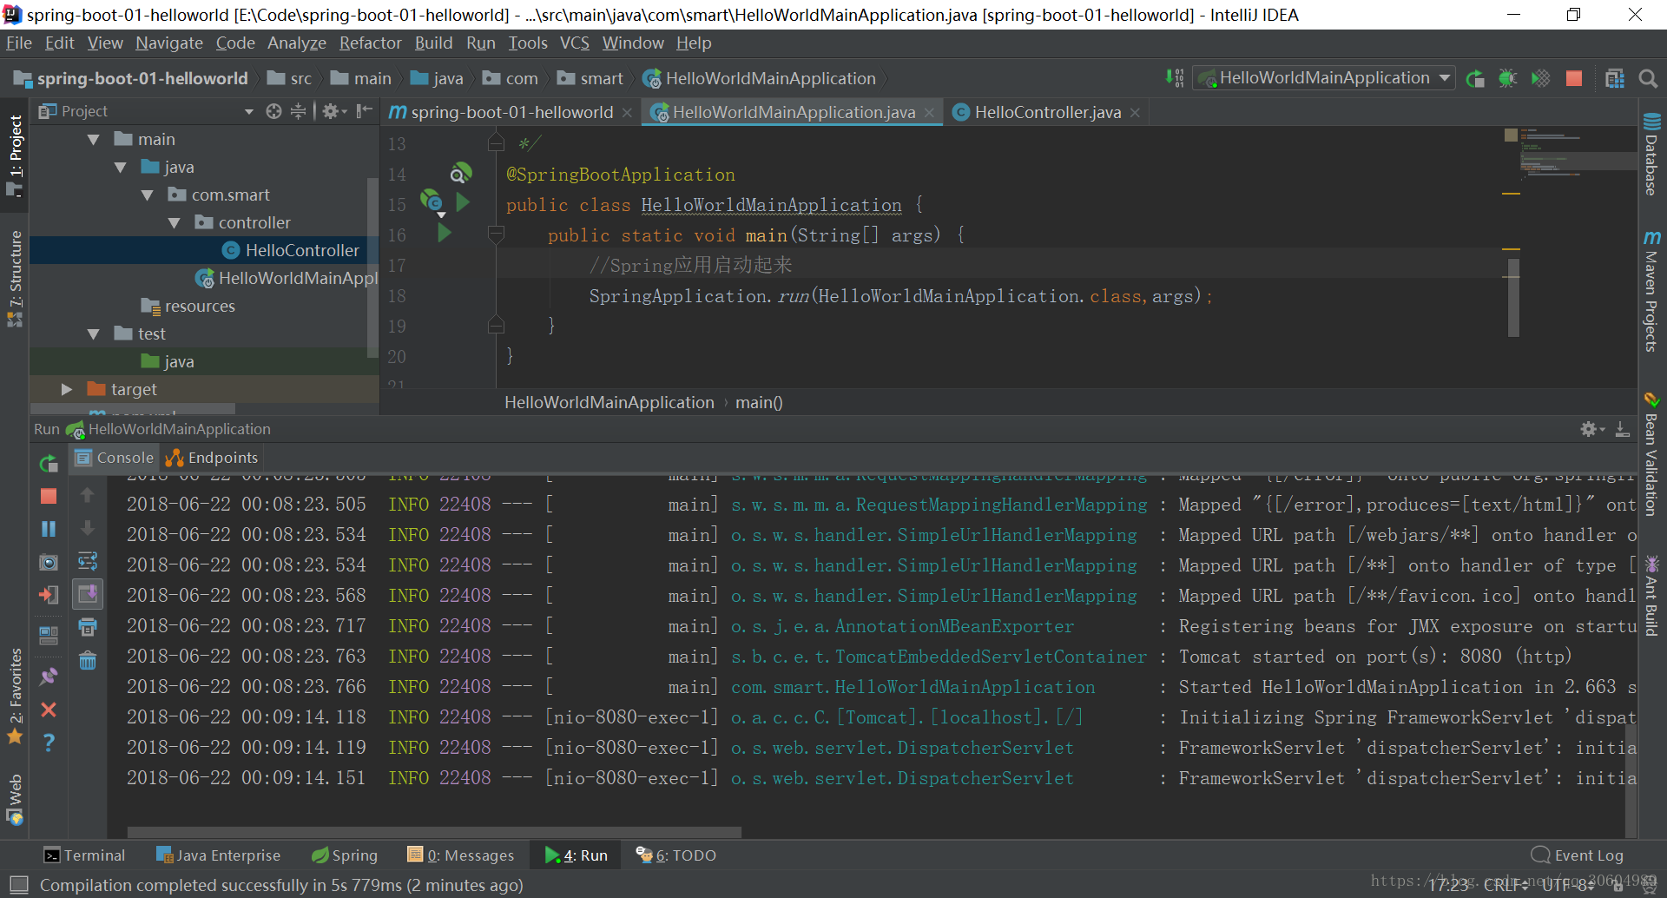
Task: Open Terminal tool window button
Action: click(84, 855)
